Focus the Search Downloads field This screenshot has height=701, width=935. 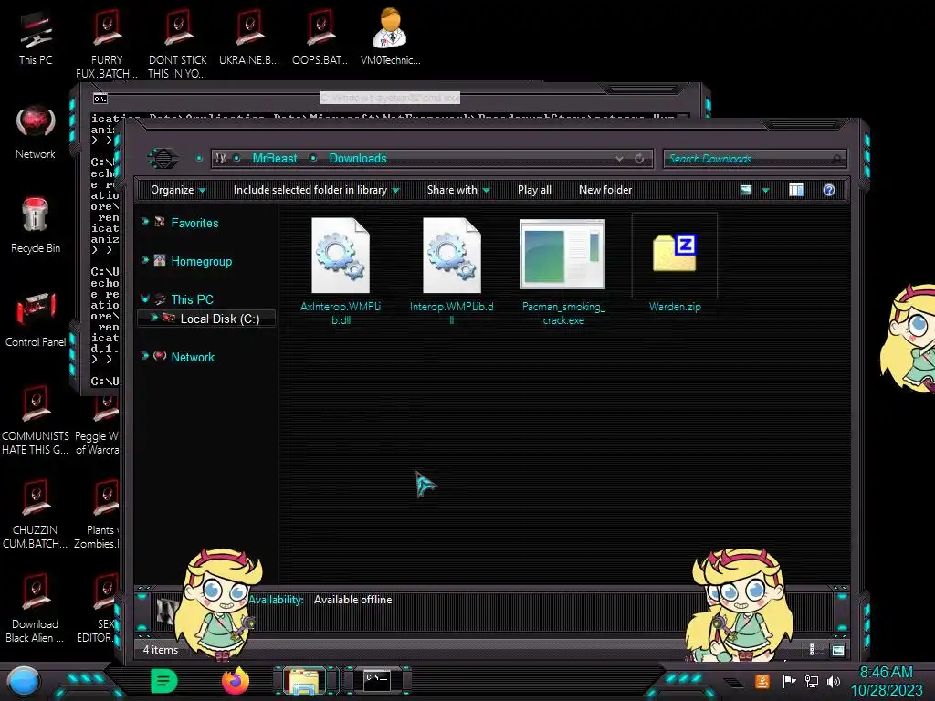coord(753,159)
